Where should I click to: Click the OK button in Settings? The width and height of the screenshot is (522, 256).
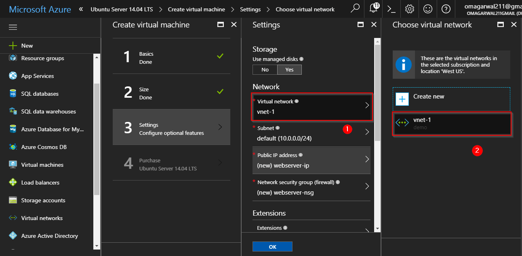pos(272,247)
